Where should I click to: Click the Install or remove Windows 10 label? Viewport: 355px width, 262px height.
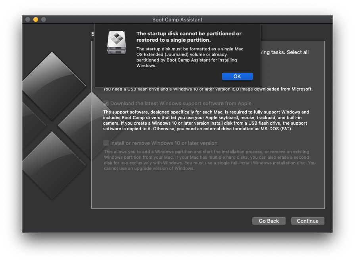[x=164, y=143]
